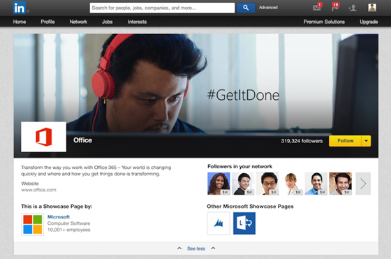View third follower wearing glasses

267,184
